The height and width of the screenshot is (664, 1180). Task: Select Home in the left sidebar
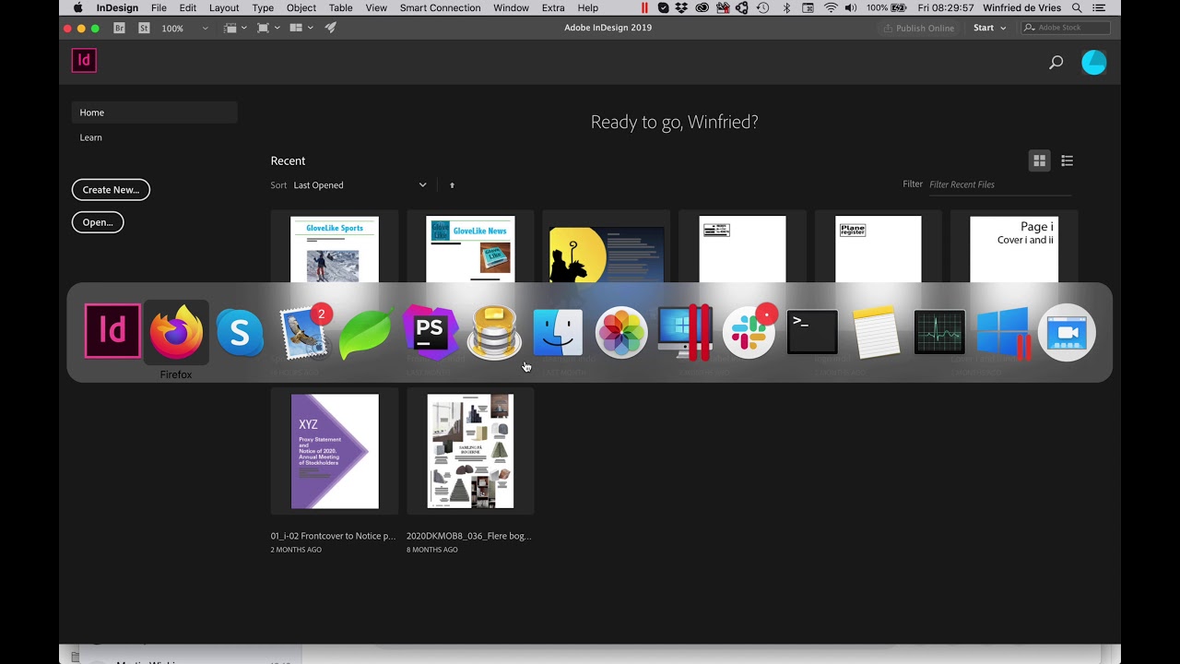(155, 113)
